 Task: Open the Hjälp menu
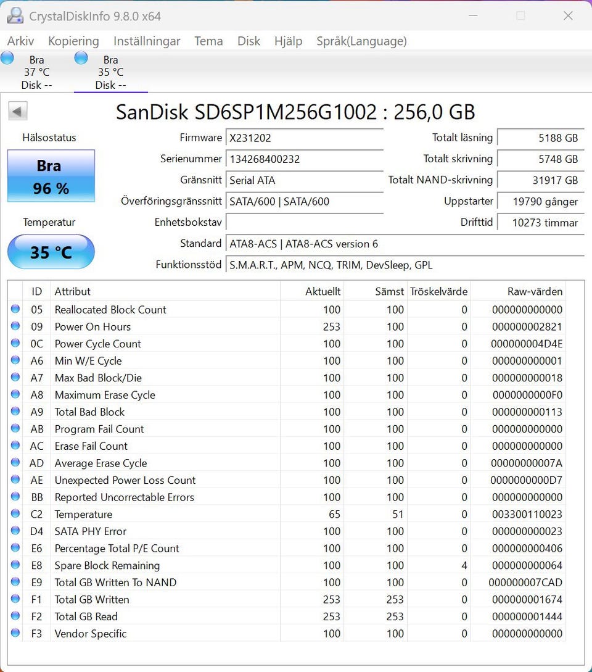tap(288, 41)
